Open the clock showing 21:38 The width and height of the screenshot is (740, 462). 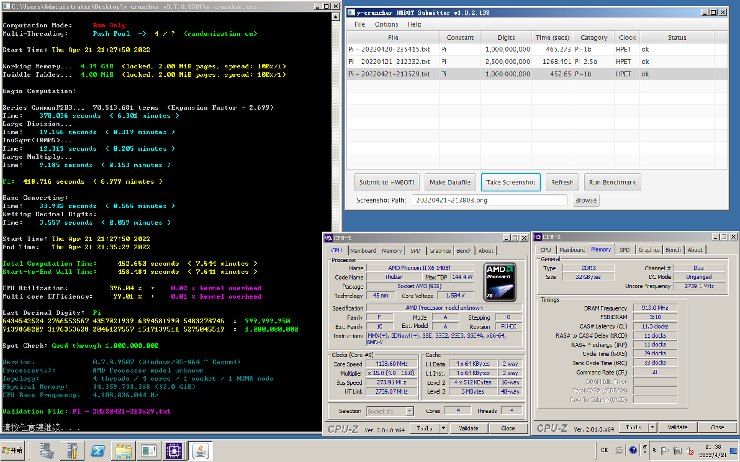(713, 451)
